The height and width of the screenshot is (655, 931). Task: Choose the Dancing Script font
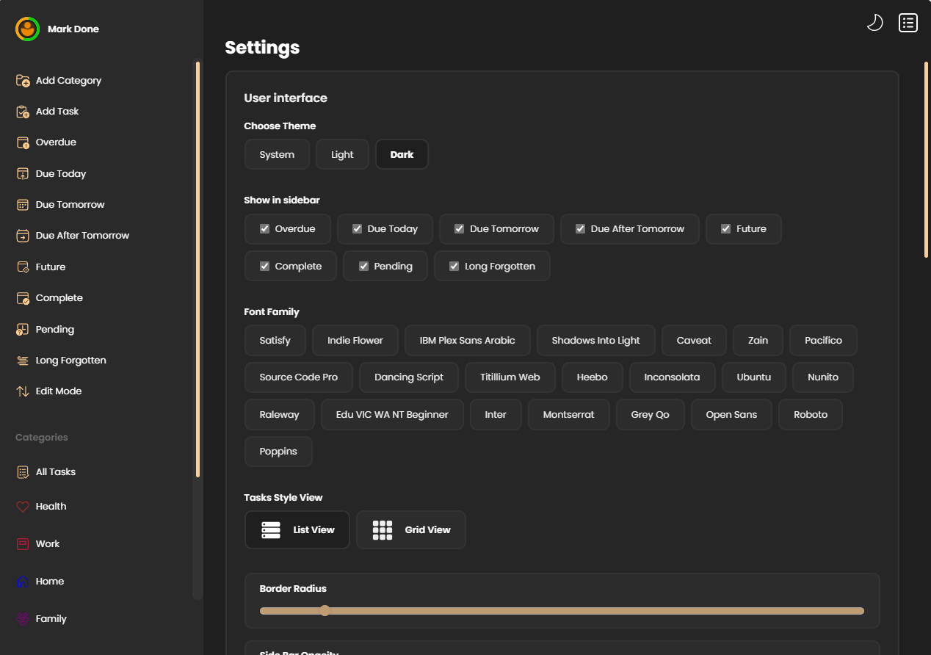(x=409, y=377)
